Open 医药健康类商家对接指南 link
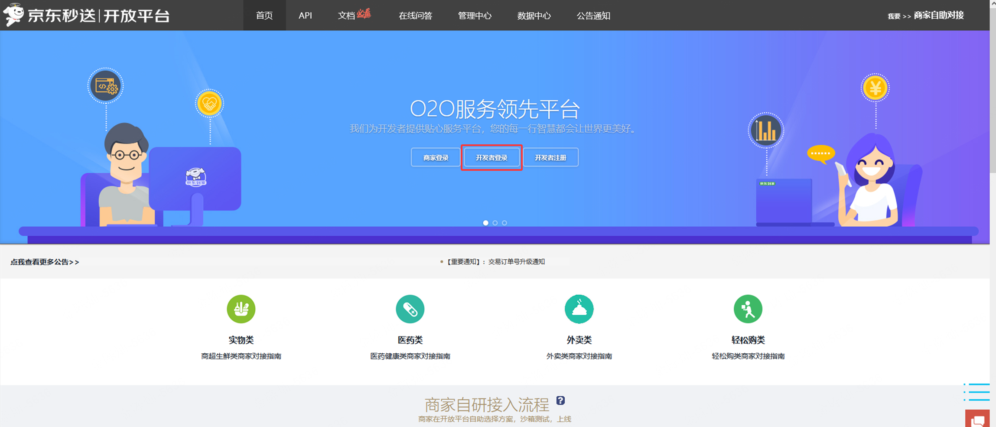Image resolution: width=996 pixels, height=427 pixels. (410, 356)
